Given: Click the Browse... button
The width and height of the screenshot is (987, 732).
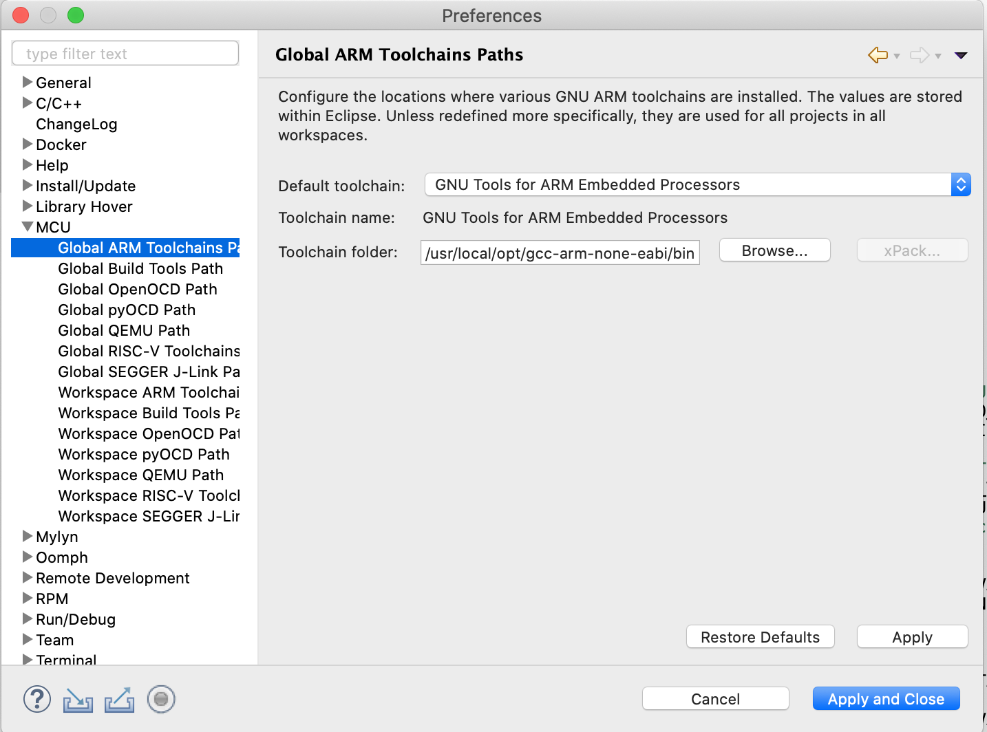Looking at the screenshot, I should click(x=775, y=250).
